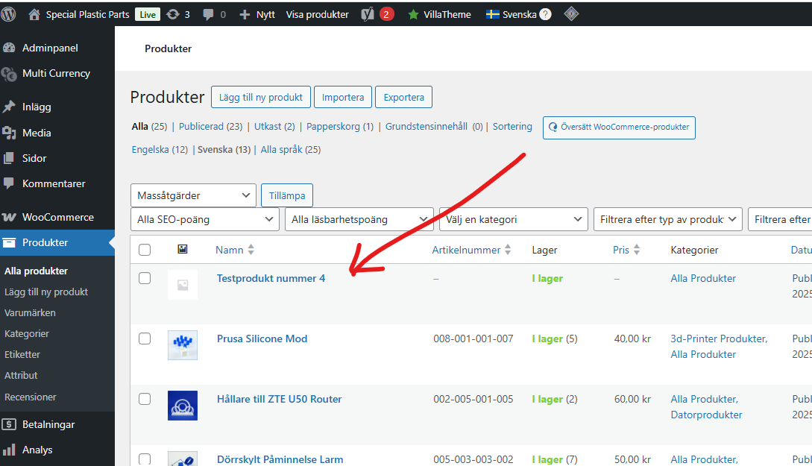Click Översätt WooCommerce-produkter button

[x=619, y=128]
